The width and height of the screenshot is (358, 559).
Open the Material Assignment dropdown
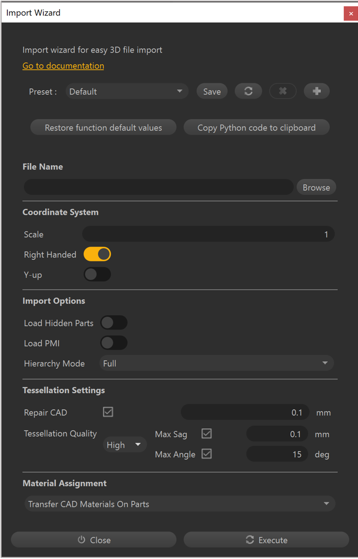pos(179,504)
